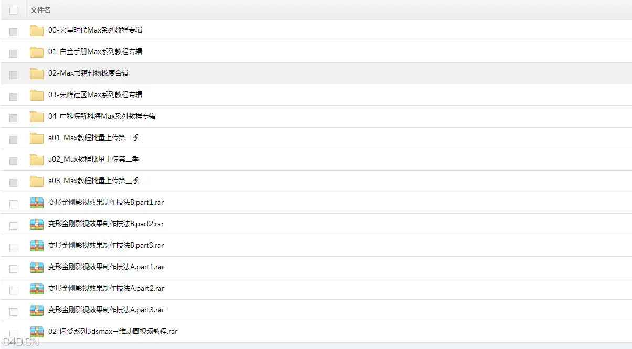
Task: Click the 变形金刚影视效果制作技法A.part1.rar file name
Action: pos(106,267)
